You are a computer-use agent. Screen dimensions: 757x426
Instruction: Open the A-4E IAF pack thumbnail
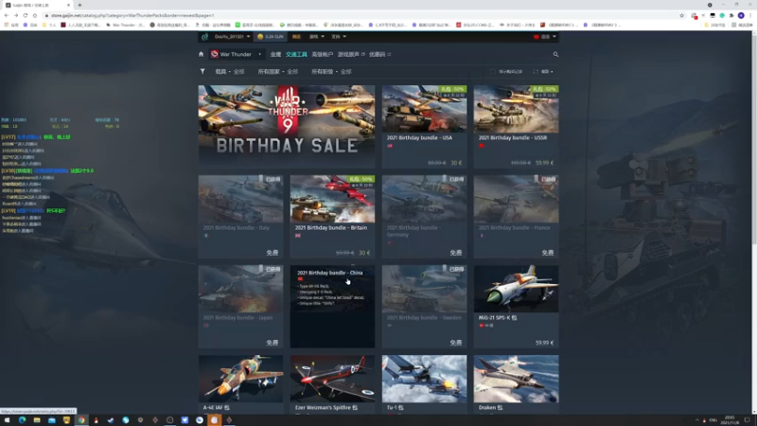[x=240, y=379]
